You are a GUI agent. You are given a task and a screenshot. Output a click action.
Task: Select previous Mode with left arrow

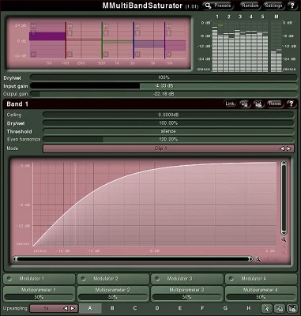[282, 149]
